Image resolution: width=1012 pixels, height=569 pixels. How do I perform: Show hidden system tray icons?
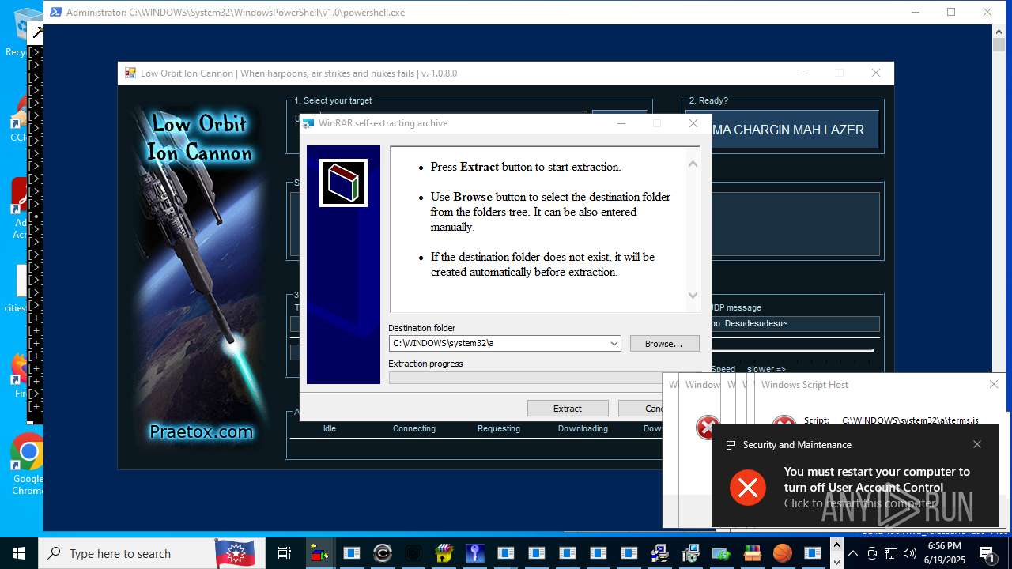click(x=853, y=553)
